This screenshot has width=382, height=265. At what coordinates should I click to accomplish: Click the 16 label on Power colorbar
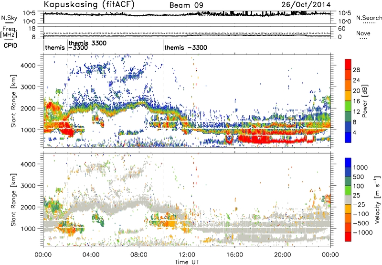pos(356,101)
